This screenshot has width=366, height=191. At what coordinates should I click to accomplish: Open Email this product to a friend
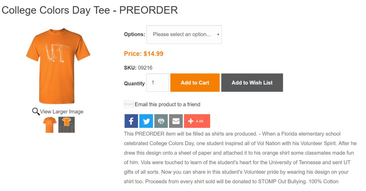167,104
